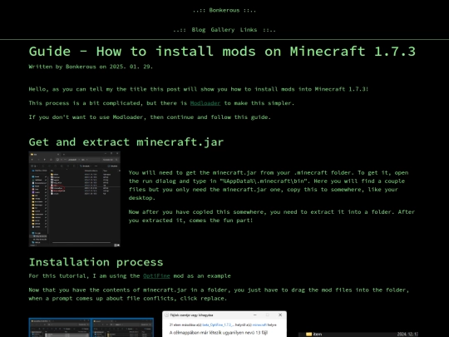Open the file conflict dialog screenshot

(224, 325)
